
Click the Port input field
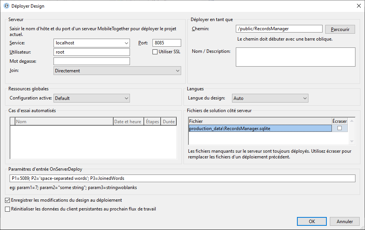167,43
